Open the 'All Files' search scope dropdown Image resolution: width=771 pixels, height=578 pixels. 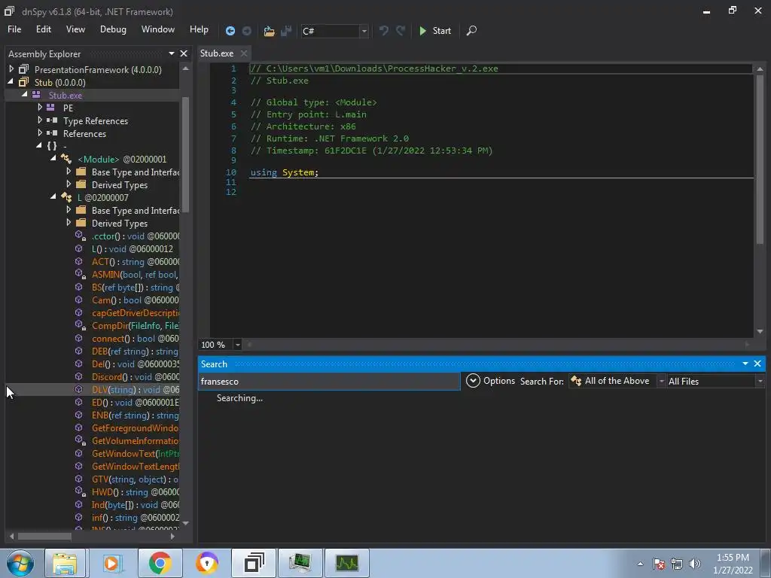[x=715, y=382]
